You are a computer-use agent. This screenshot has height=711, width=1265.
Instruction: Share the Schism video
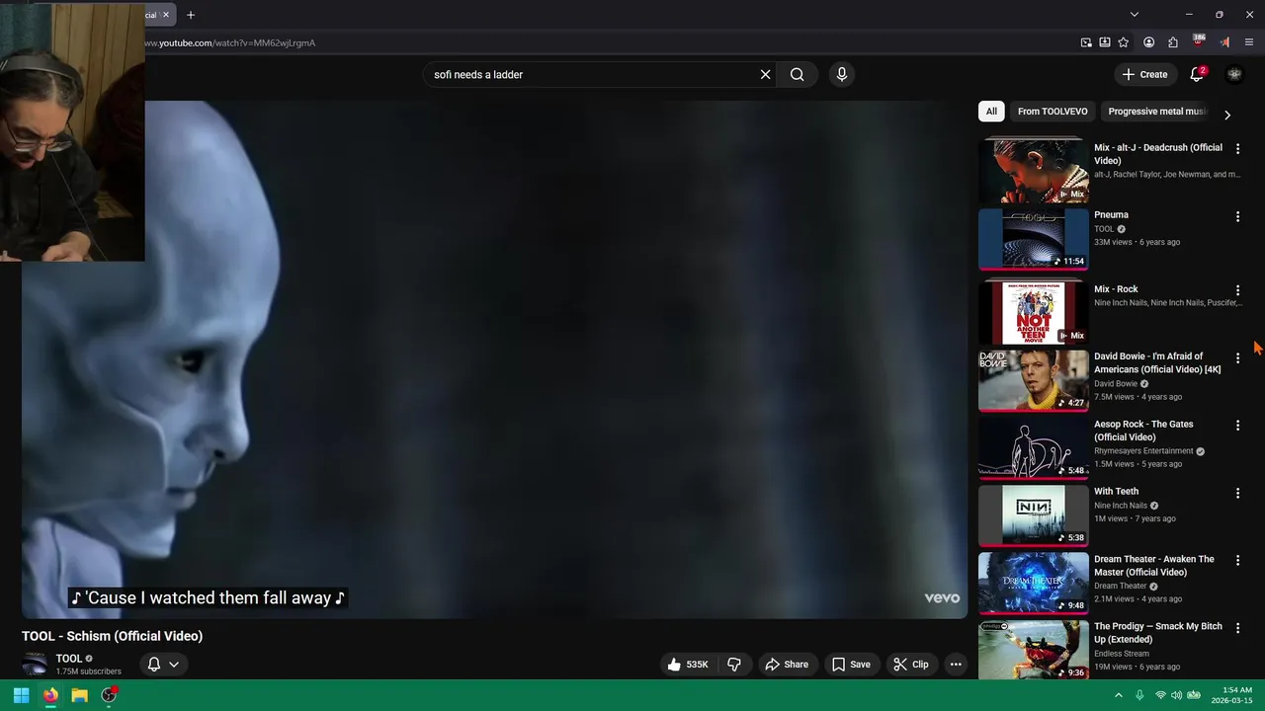[788, 665]
